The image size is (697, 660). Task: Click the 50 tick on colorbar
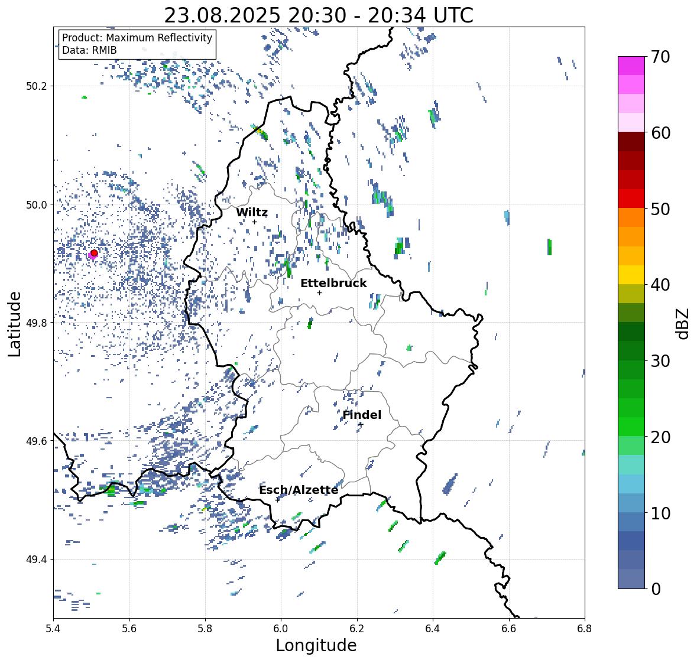(660, 209)
